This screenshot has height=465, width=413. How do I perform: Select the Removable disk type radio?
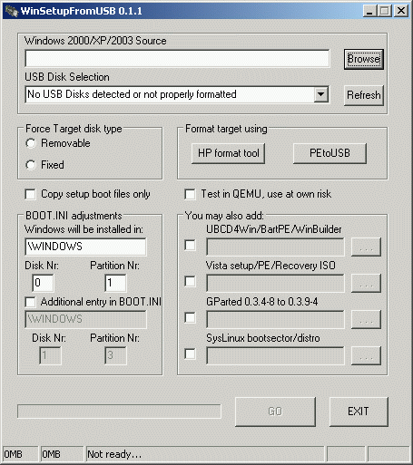31,143
